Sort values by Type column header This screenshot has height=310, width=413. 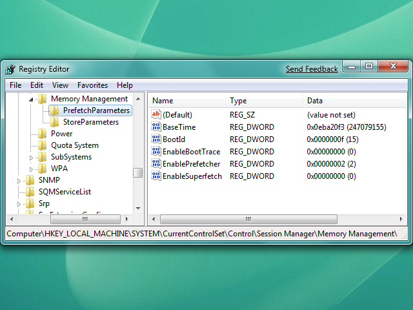264,101
